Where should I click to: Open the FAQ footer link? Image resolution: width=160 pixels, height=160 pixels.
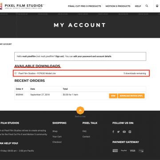coord(84,131)
